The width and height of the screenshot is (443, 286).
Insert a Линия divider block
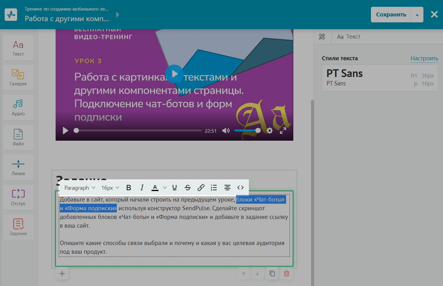coord(18,167)
